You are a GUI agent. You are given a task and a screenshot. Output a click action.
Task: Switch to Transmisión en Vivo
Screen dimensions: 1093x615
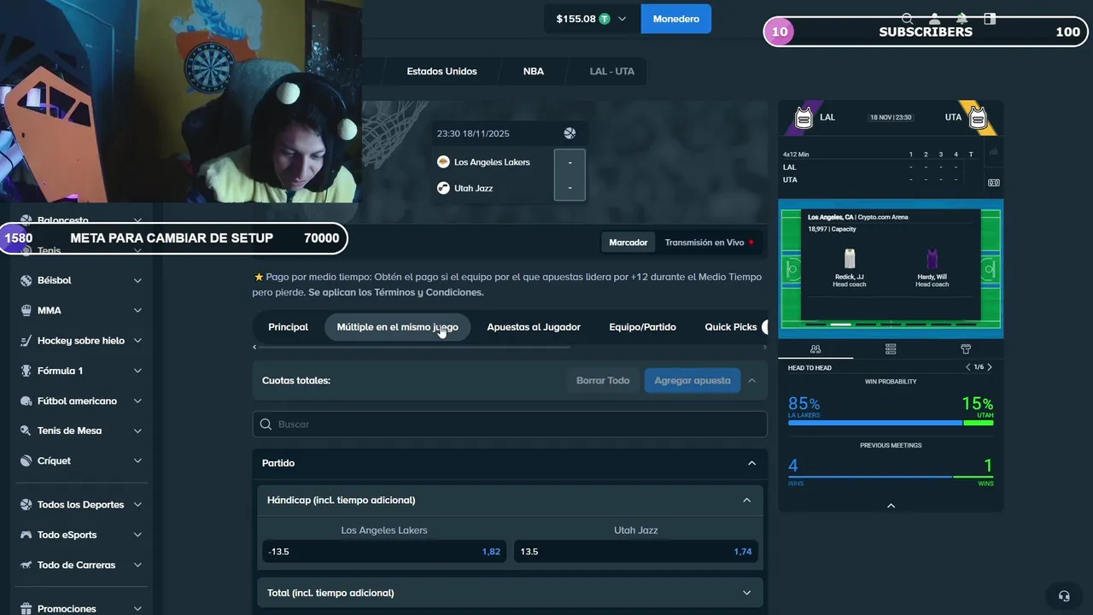[x=709, y=243]
